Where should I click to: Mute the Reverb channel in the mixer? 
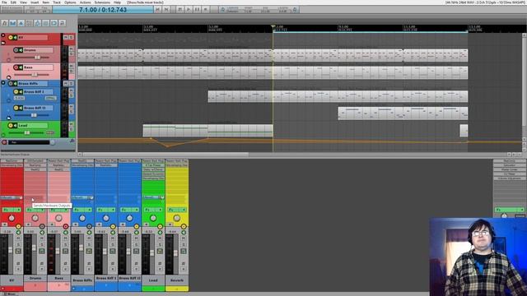coord(184,238)
